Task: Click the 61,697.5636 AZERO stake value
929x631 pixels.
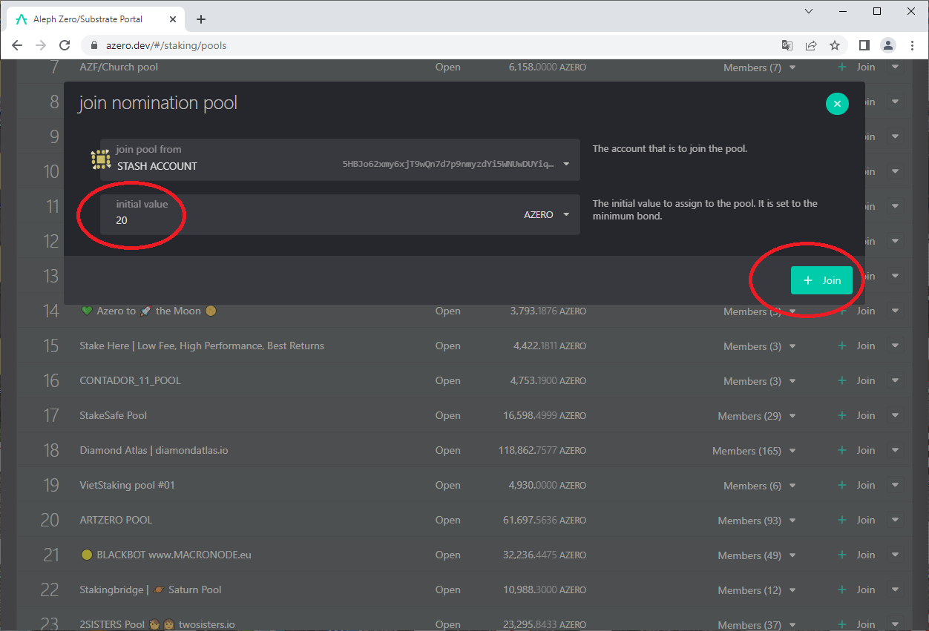Action: pos(545,520)
